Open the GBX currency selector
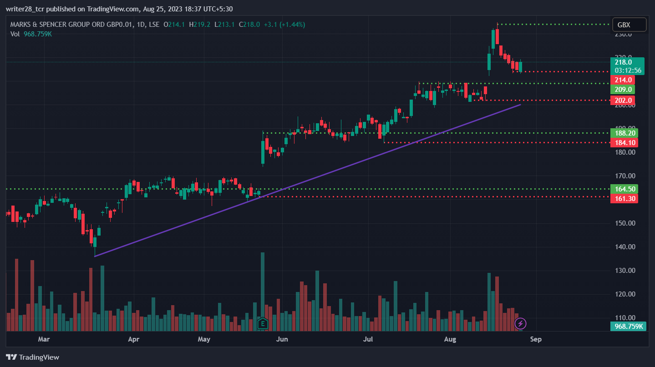655x367 pixels. click(630, 25)
